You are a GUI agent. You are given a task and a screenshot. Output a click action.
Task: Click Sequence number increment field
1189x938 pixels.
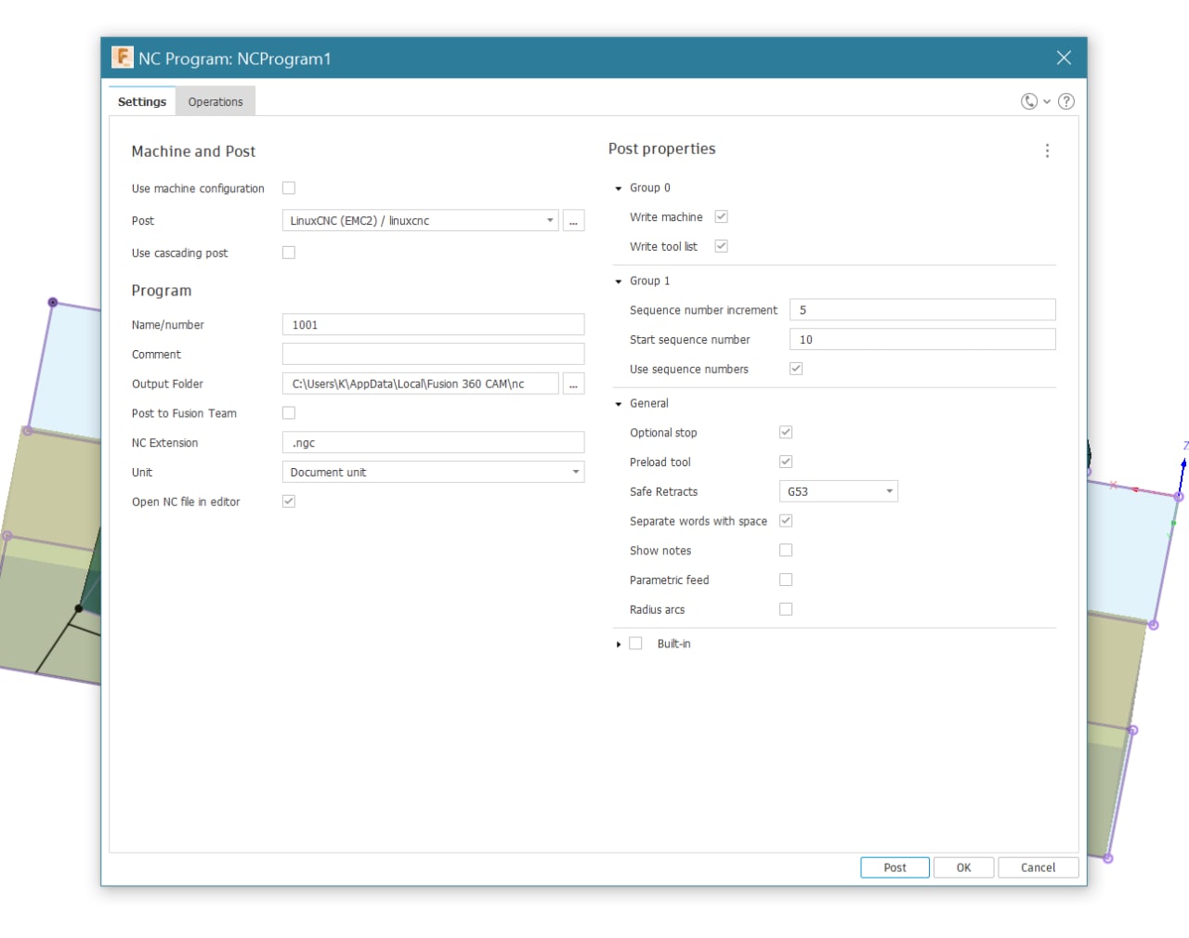(x=922, y=310)
